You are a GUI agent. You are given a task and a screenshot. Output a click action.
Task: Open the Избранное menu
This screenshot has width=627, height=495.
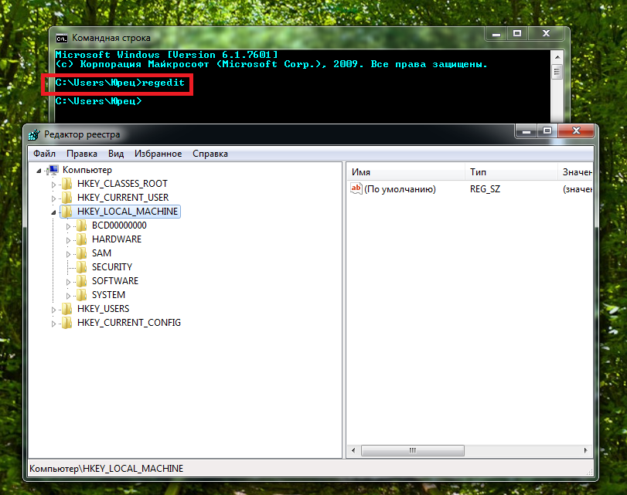[158, 154]
